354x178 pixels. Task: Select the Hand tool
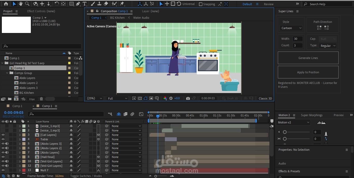tap(20, 4)
